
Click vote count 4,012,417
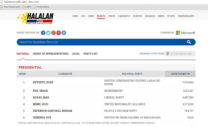coord(188,91)
